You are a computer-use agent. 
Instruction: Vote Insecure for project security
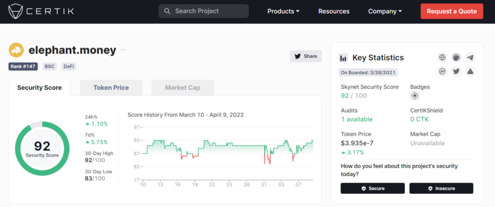(442, 188)
